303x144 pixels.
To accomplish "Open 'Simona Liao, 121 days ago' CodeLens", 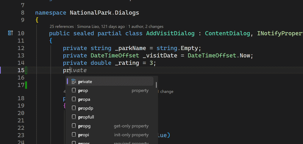I will coord(101,27).
